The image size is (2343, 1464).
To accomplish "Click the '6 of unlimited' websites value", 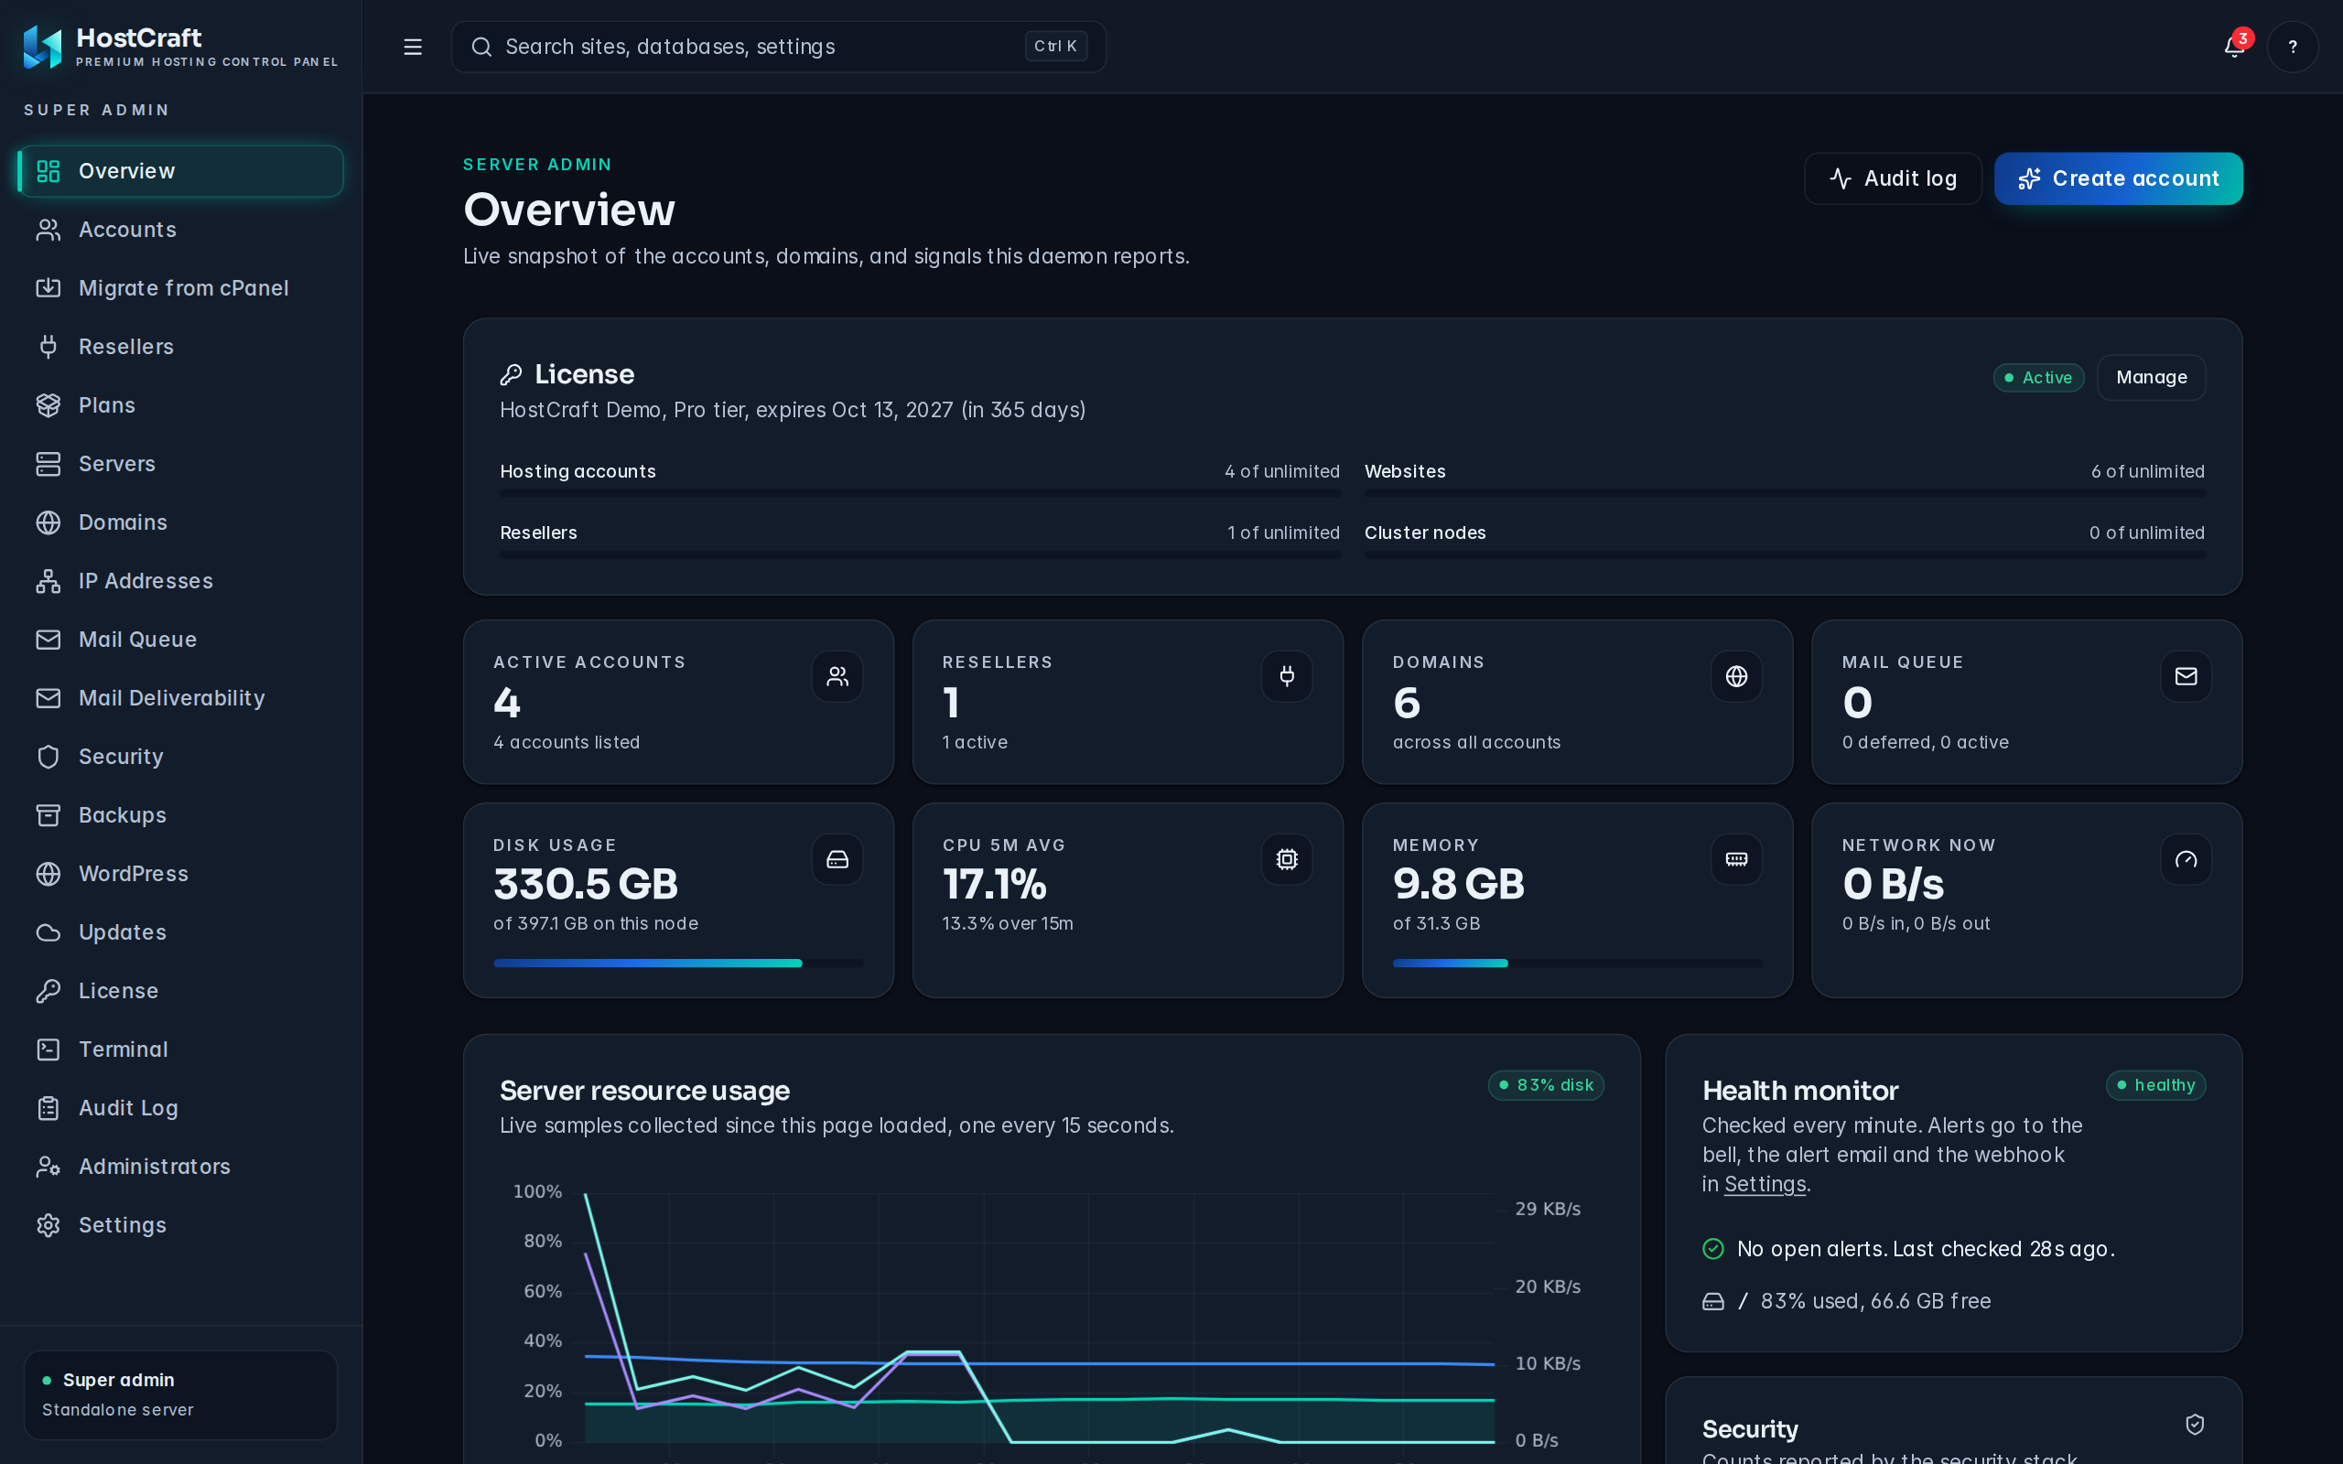I will click(2147, 471).
